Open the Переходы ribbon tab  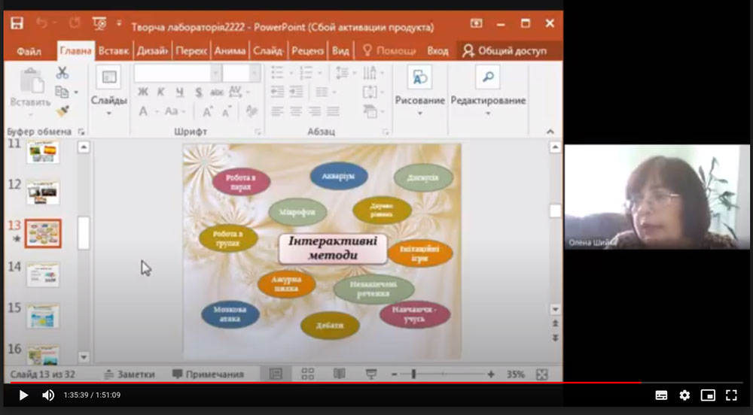[191, 51]
